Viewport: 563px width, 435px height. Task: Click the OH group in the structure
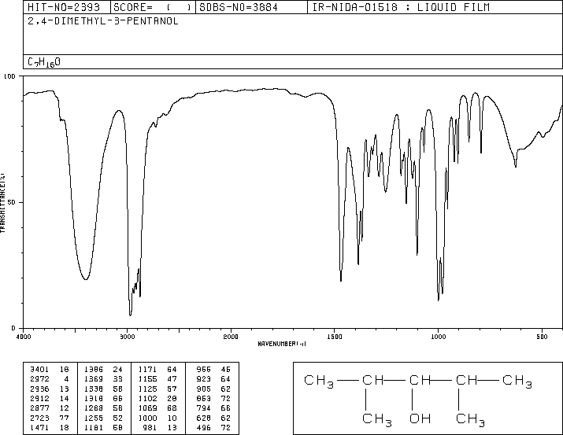point(420,418)
